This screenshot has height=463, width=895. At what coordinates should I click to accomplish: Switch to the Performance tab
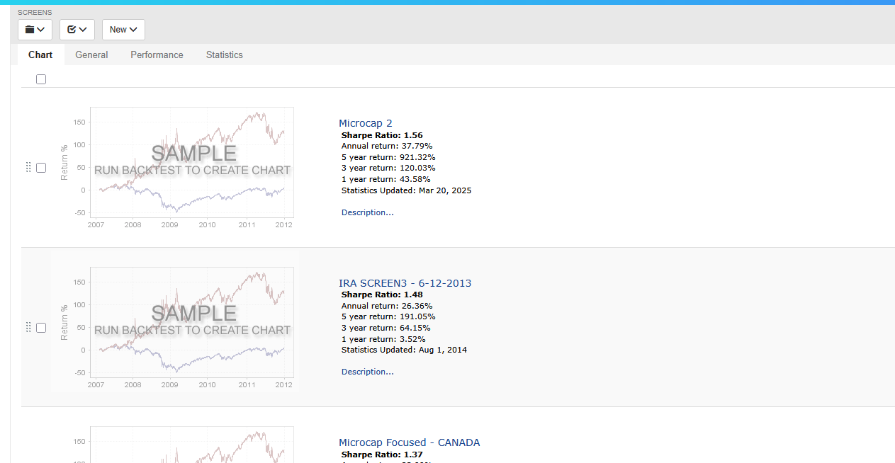tap(157, 55)
